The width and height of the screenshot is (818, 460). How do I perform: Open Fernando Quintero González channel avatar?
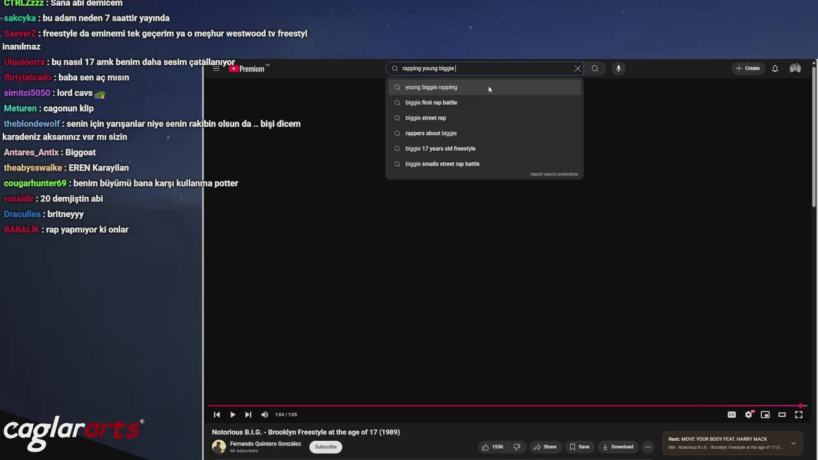(x=219, y=447)
